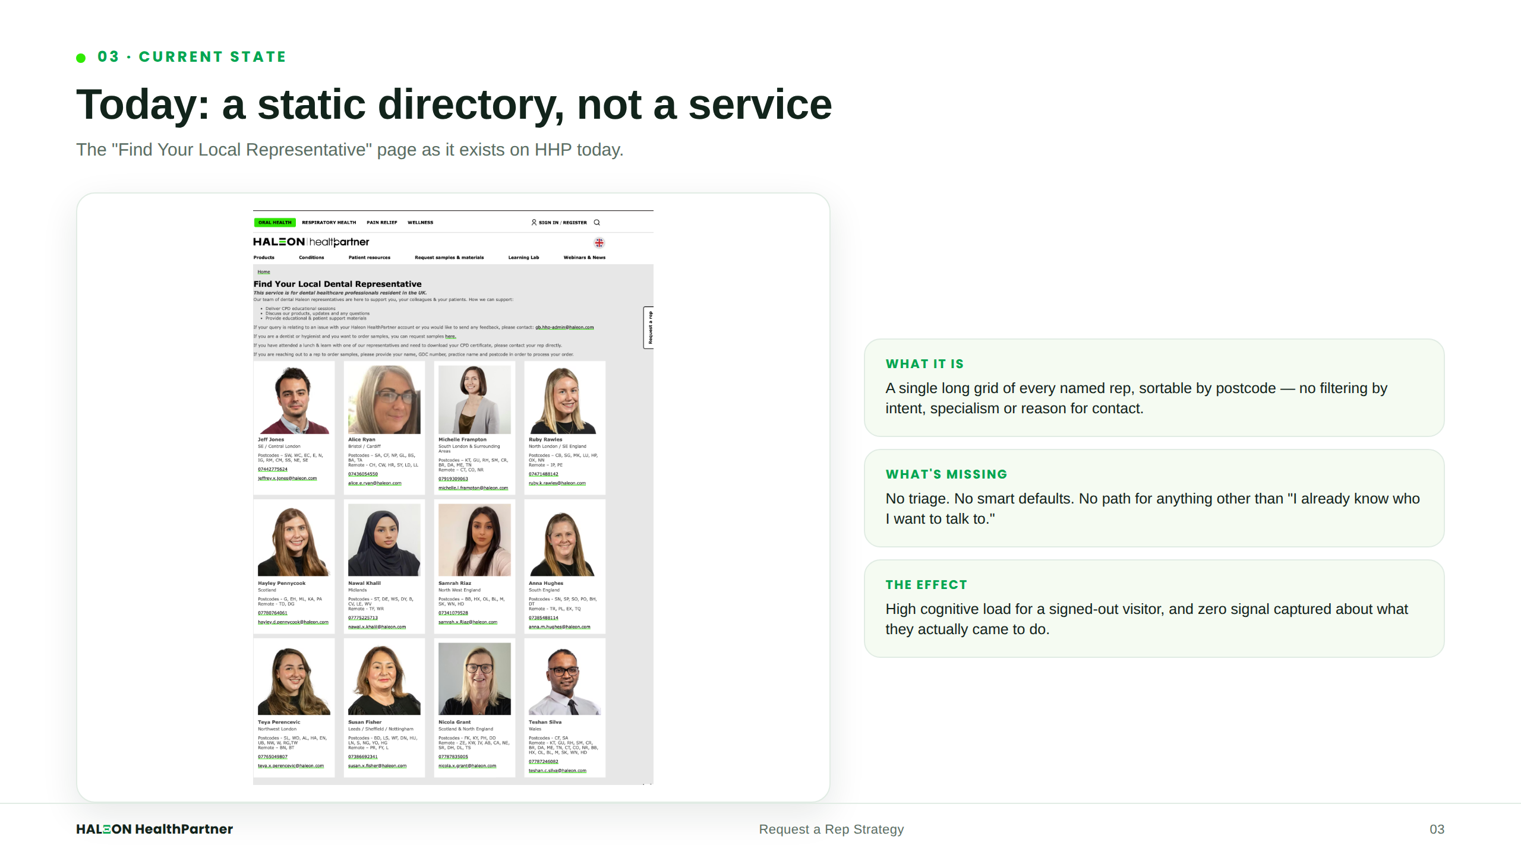Click Teya Perencevic's email link
The image size is (1521, 855).
[x=291, y=766]
